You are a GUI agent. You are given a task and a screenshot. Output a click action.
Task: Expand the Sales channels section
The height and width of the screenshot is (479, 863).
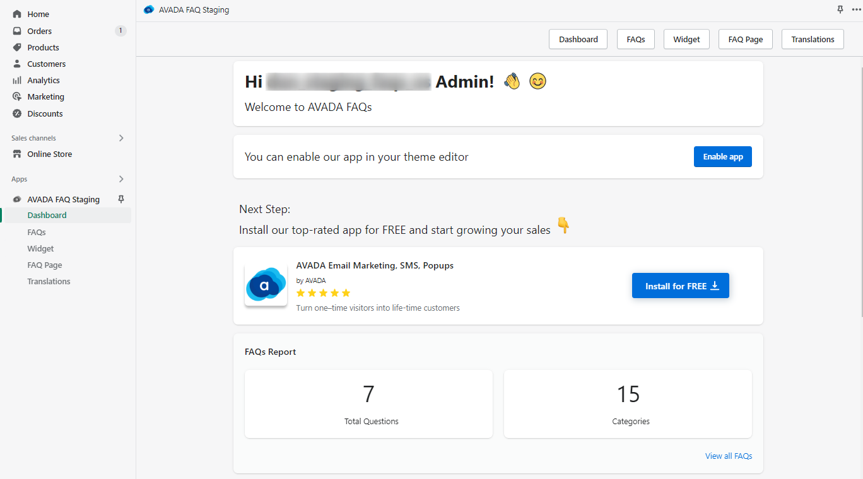(x=121, y=138)
